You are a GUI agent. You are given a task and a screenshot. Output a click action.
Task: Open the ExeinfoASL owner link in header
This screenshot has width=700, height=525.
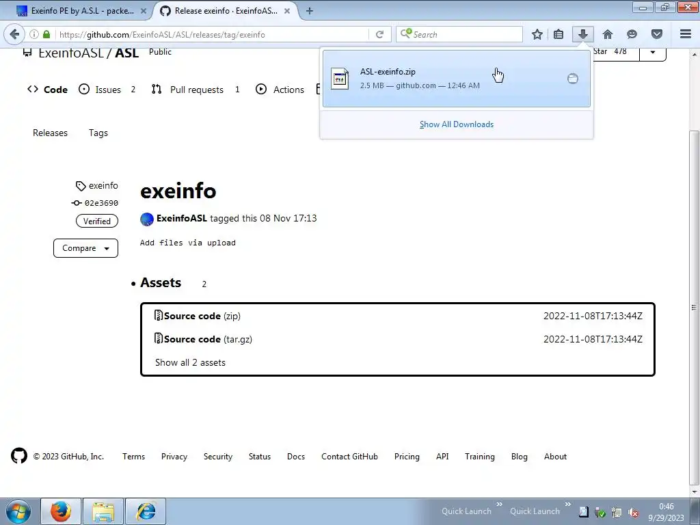click(x=71, y=53)
